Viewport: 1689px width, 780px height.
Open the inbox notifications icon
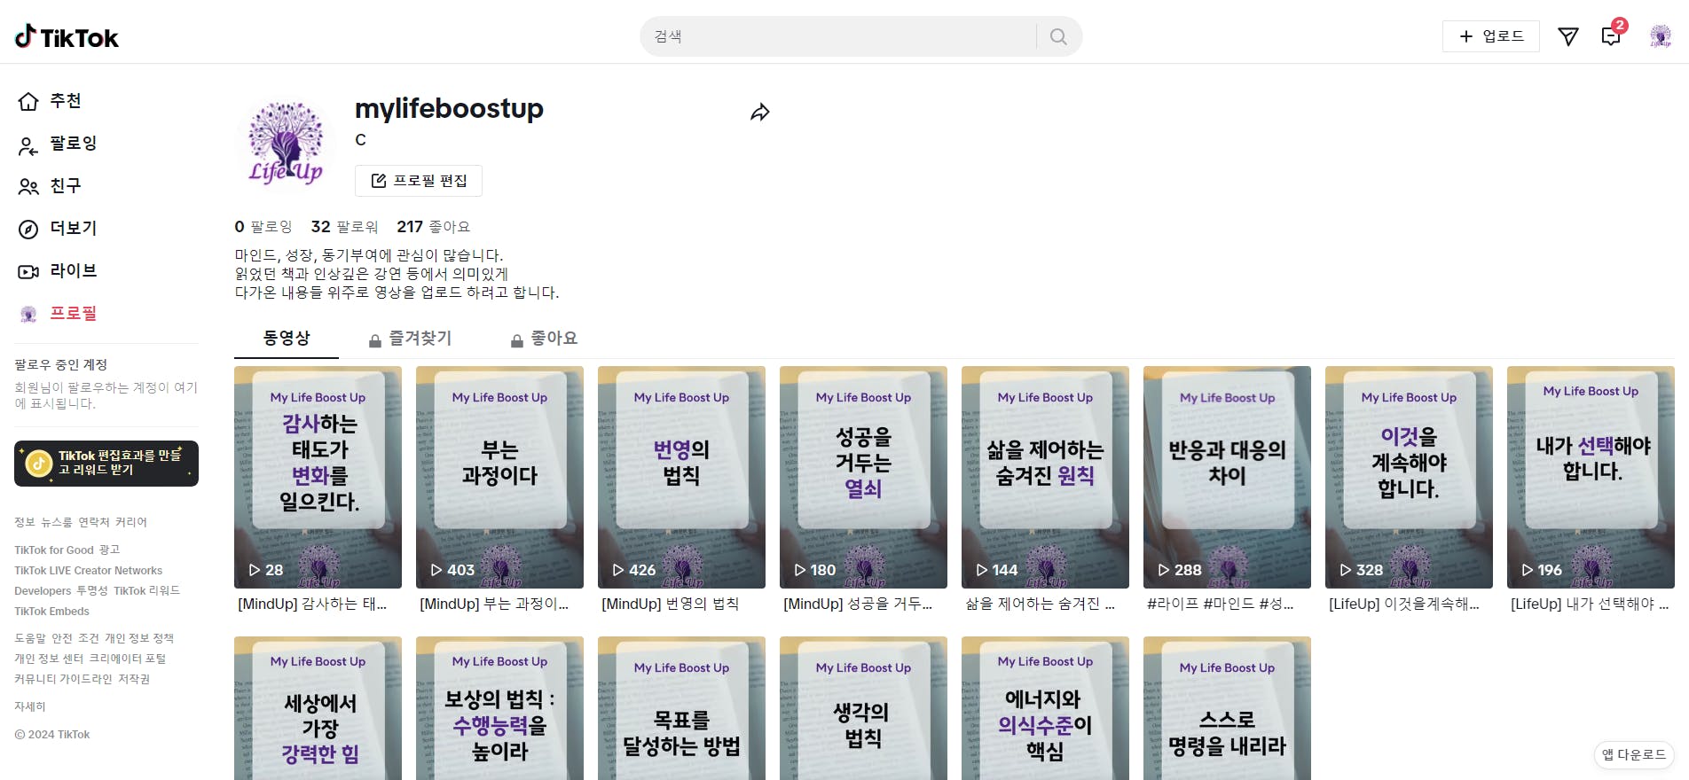(1611, 36)
